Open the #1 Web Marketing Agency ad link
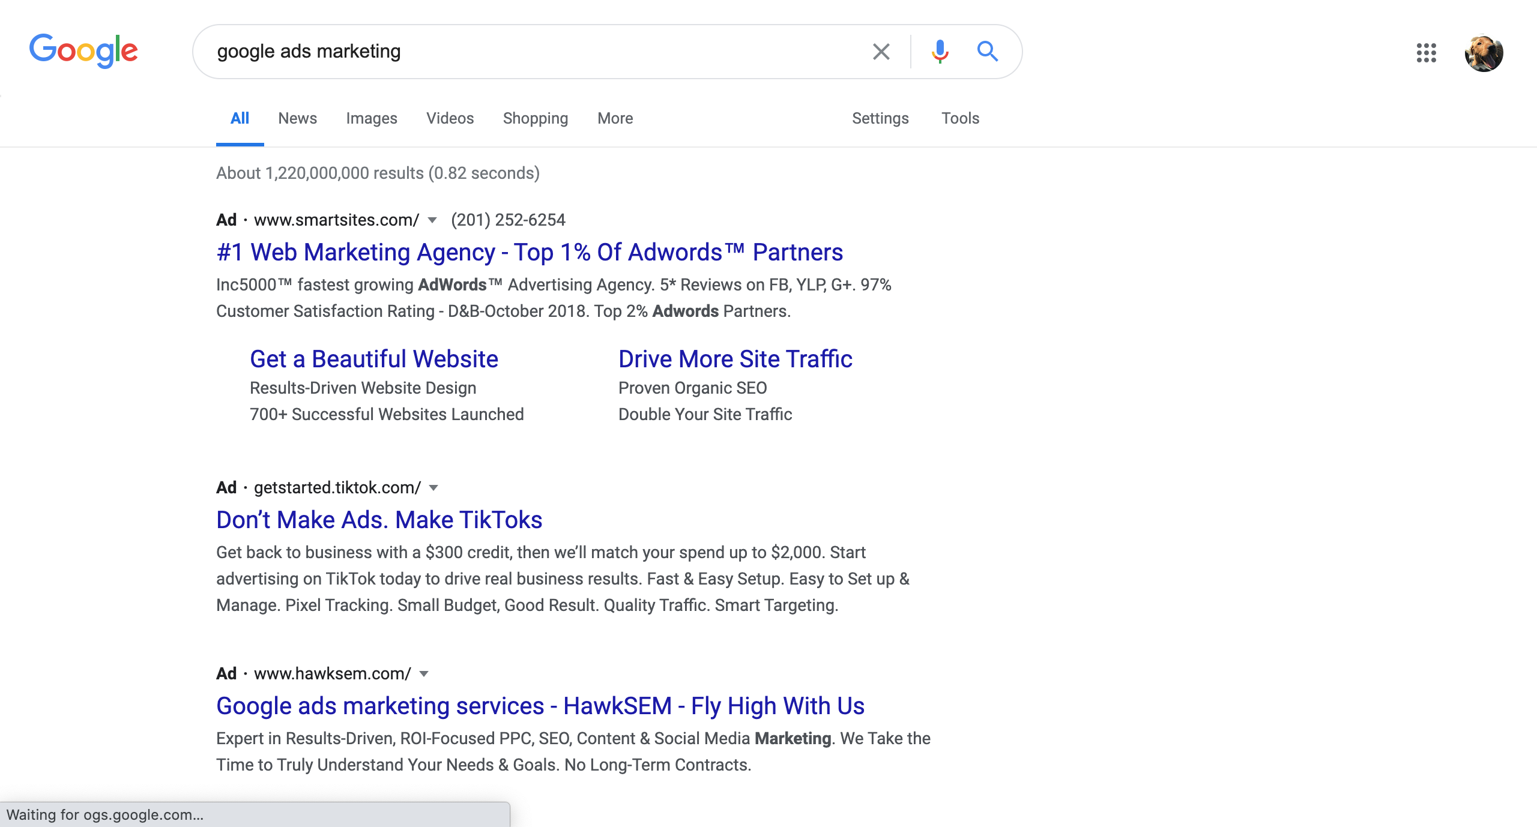 (x=530, y=251)
